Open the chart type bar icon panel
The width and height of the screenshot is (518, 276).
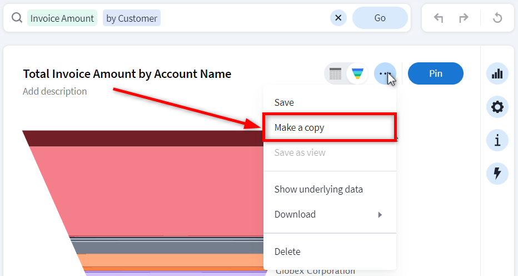497,73
